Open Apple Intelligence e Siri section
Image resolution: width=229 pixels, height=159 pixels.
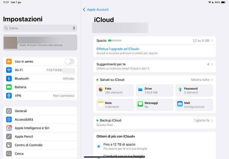(x=40, y=128)
